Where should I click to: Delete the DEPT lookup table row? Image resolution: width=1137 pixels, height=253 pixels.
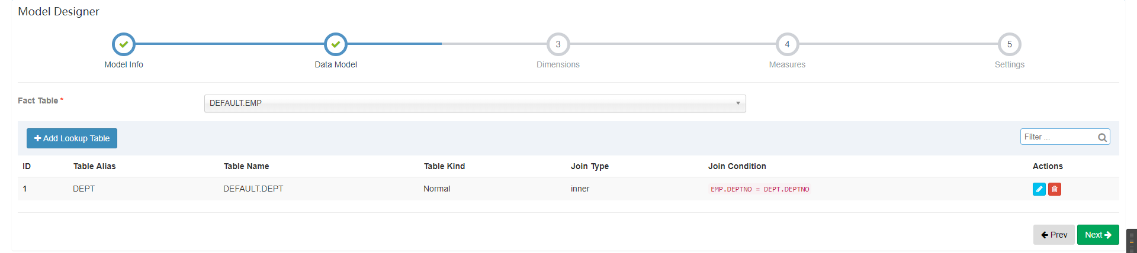[x=1055, y=189]
